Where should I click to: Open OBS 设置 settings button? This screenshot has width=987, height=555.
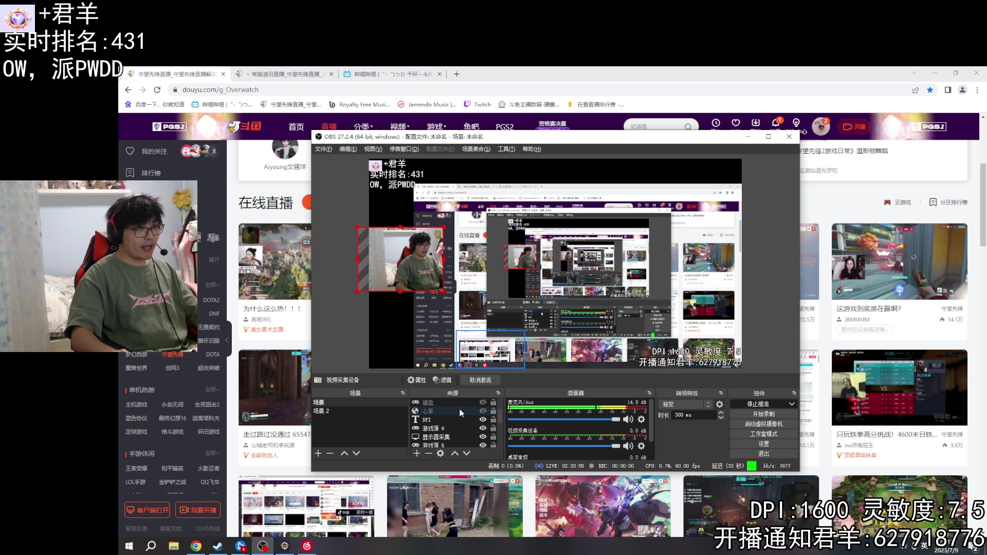(x=763, y=443)
